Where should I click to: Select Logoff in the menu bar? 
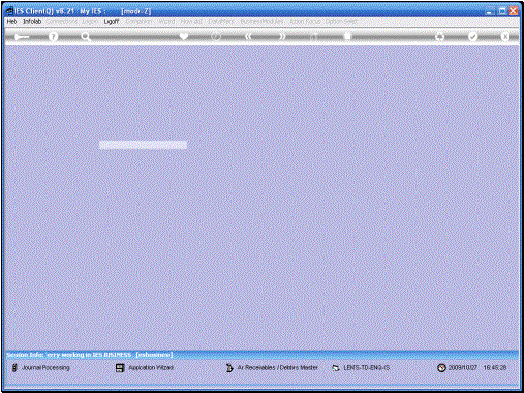tap(111, 21)
